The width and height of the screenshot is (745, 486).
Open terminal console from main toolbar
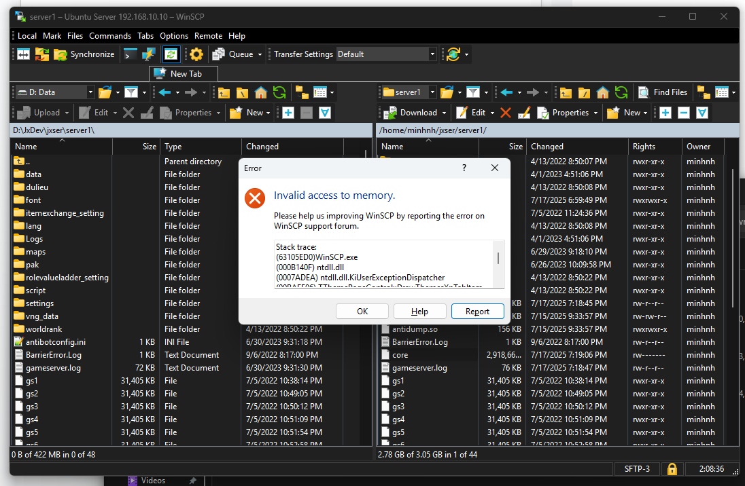(130, 54)
